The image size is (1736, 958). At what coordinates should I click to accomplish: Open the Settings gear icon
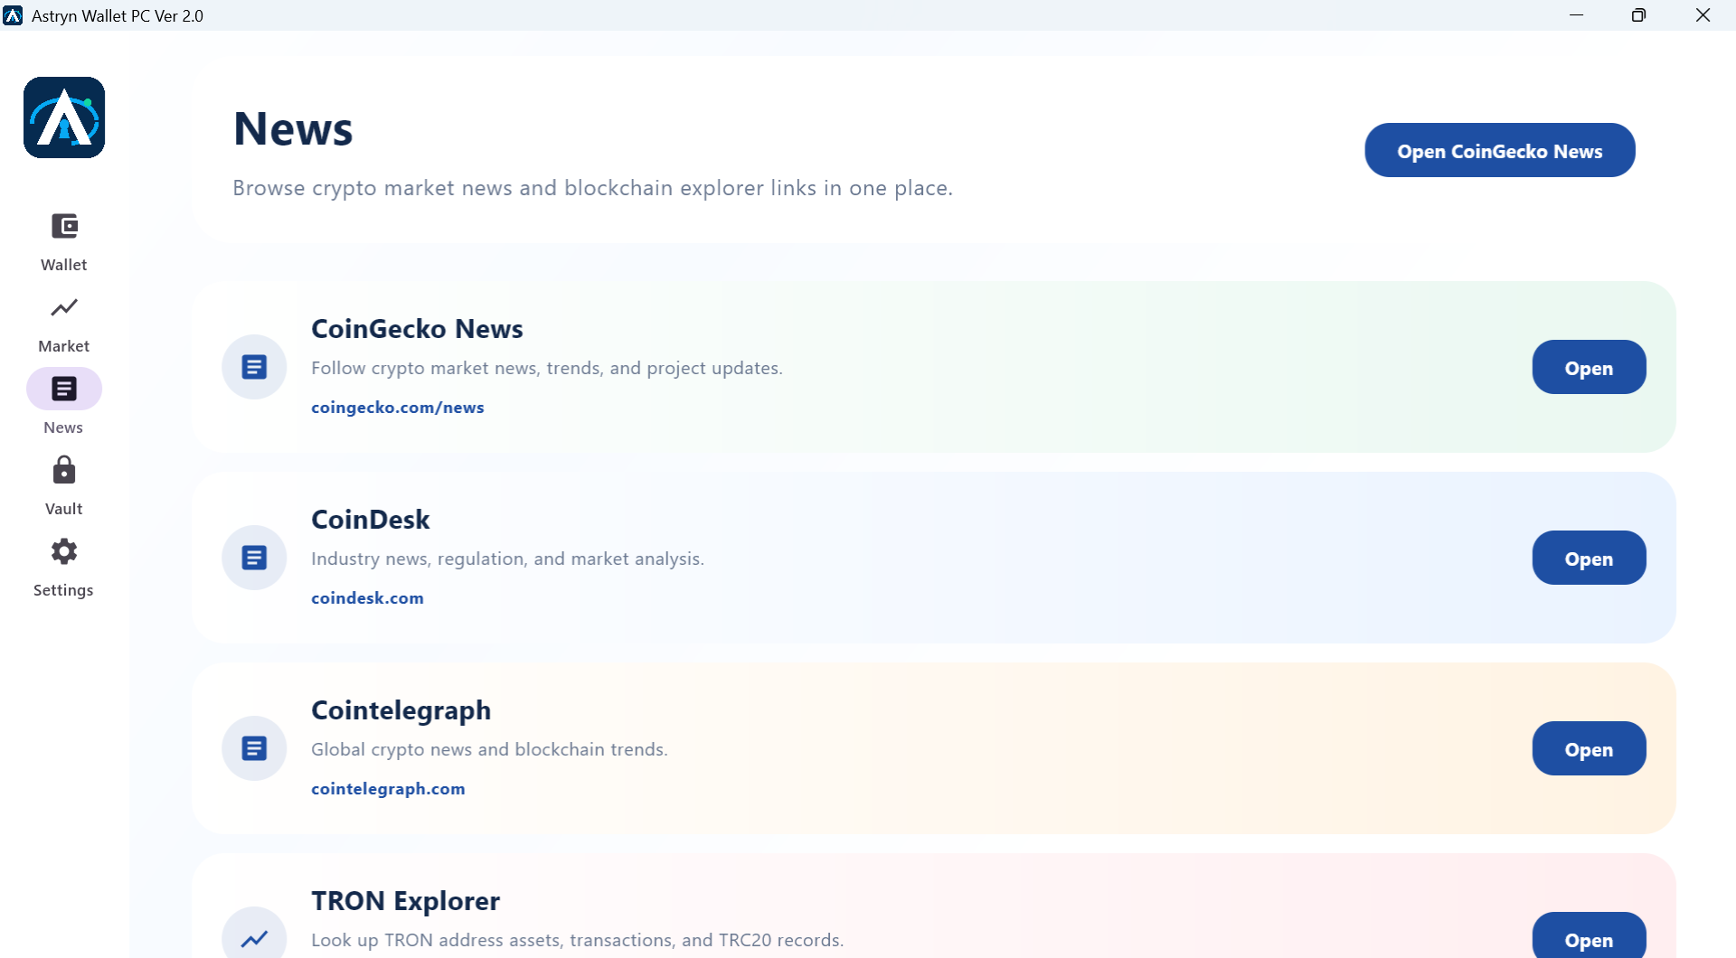pos(64,551)
